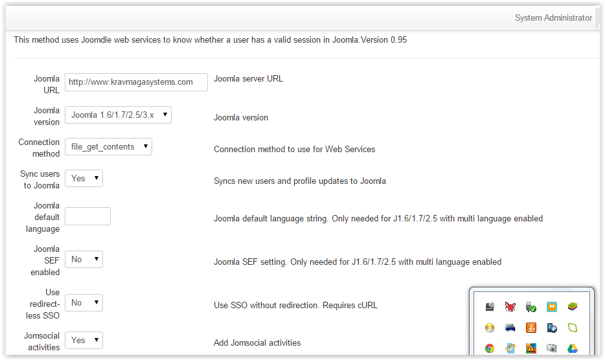Click the orange Java update tray icon
The width and height of the screenshot is (605, 360).
(x=531, y=328)
